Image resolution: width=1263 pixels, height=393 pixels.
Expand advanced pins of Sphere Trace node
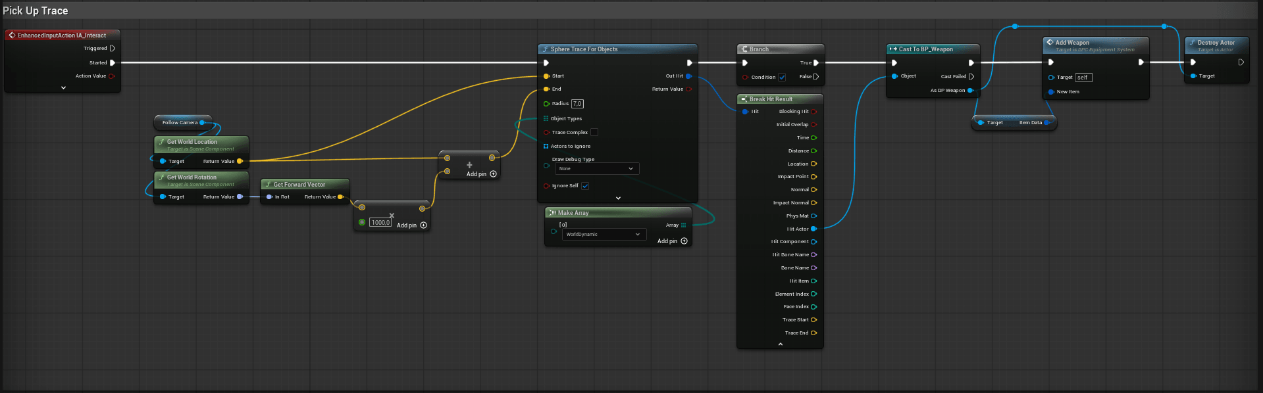pos(618,198)
